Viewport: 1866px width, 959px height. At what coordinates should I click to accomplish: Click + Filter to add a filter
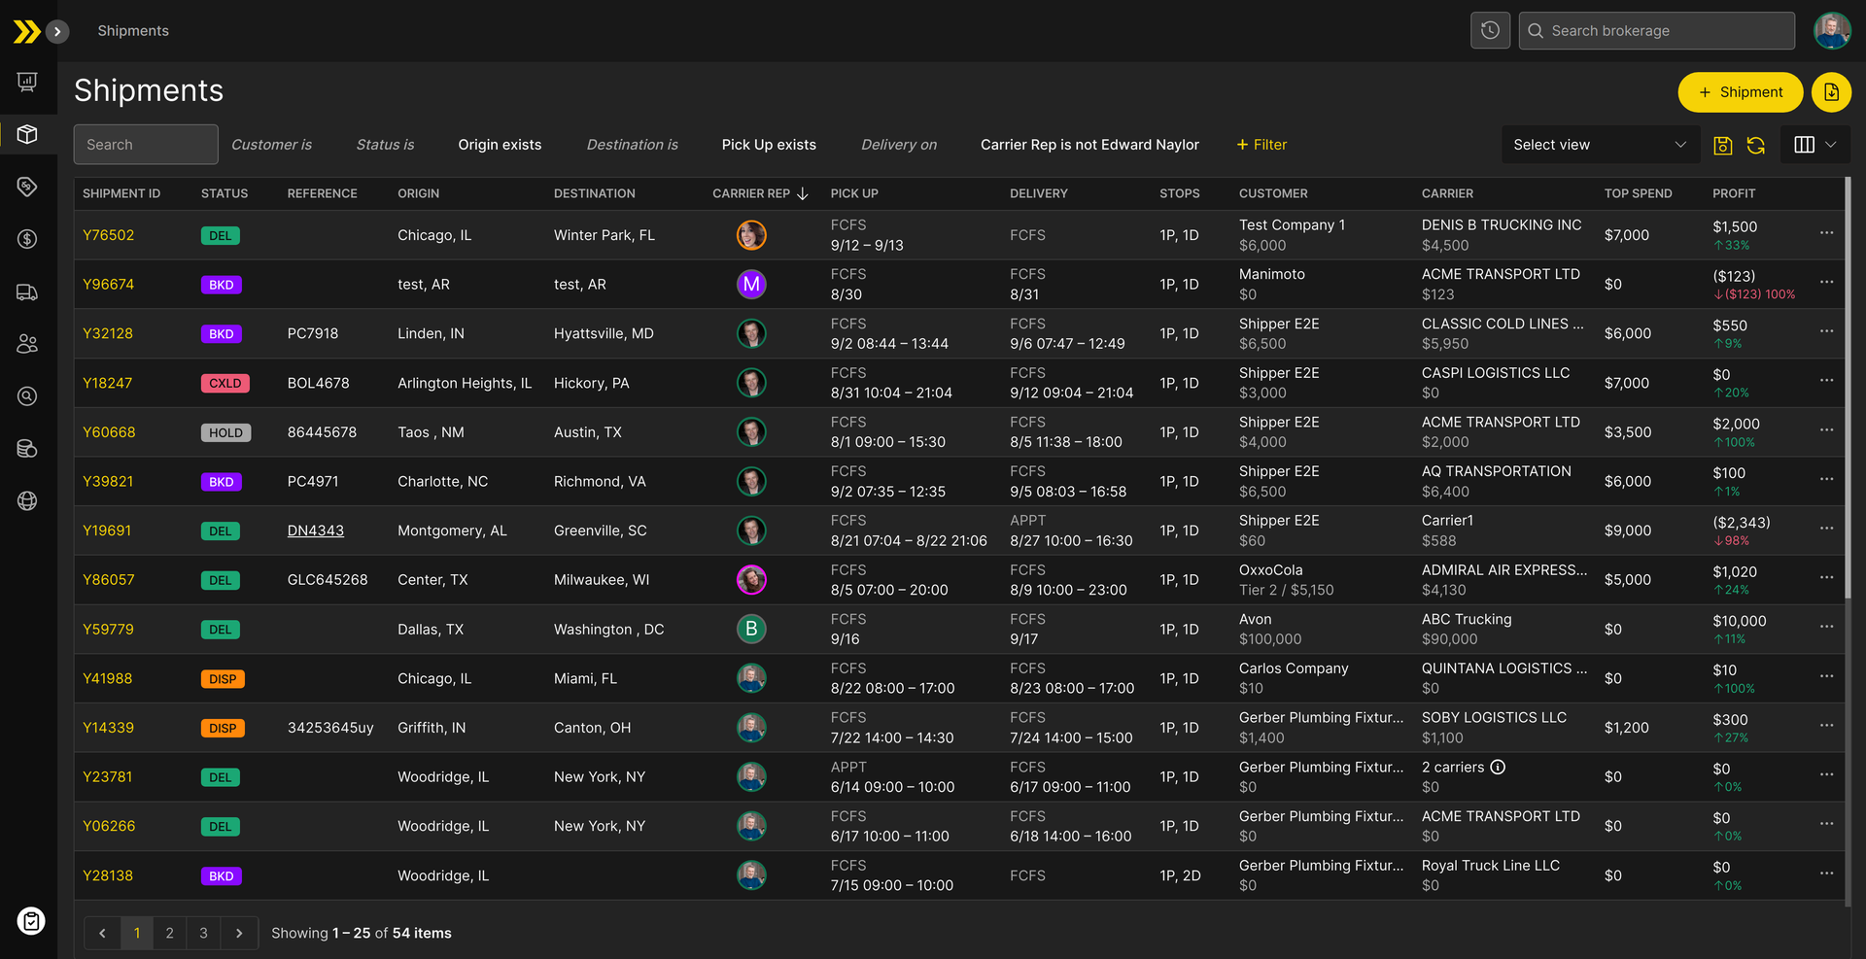[x=1261, y=145]
